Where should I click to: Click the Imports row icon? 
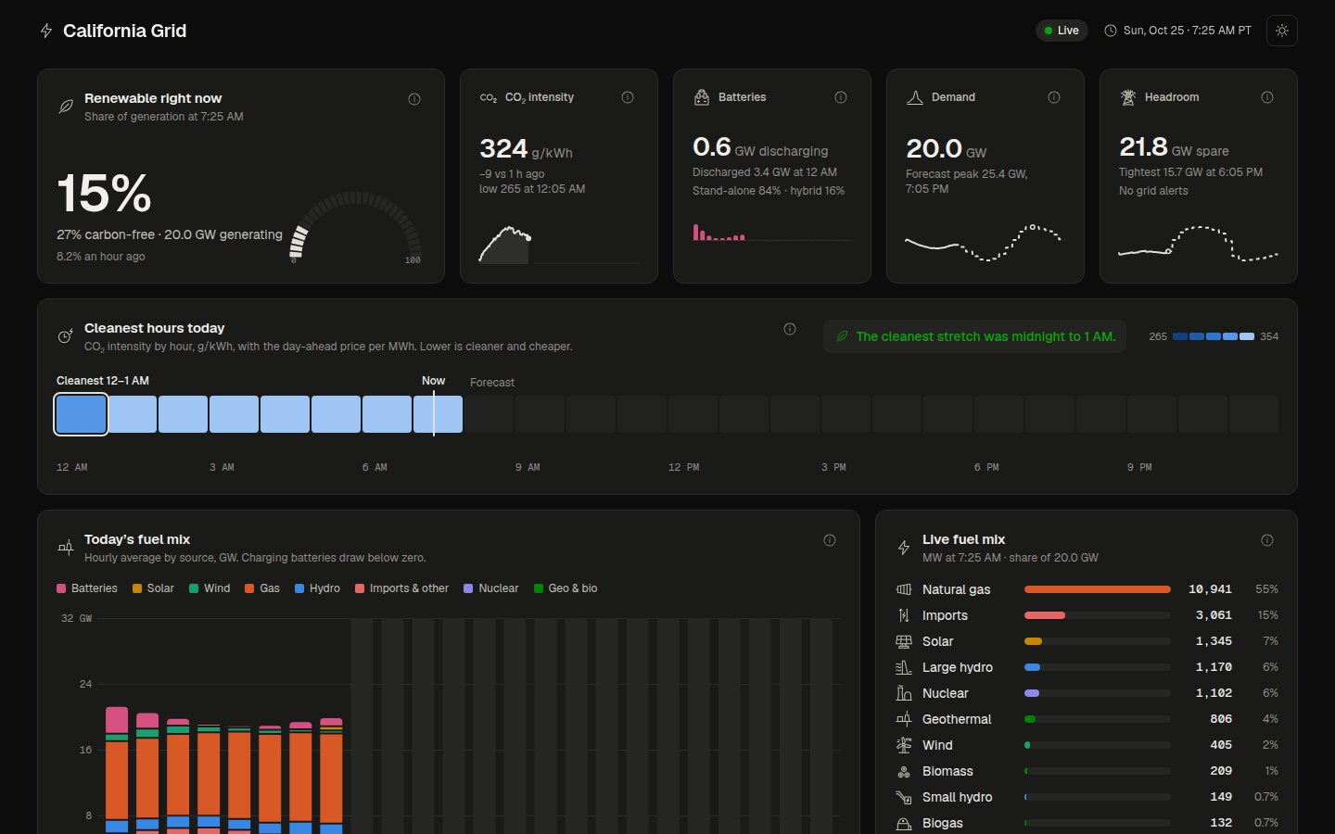(x=904, y=615)
